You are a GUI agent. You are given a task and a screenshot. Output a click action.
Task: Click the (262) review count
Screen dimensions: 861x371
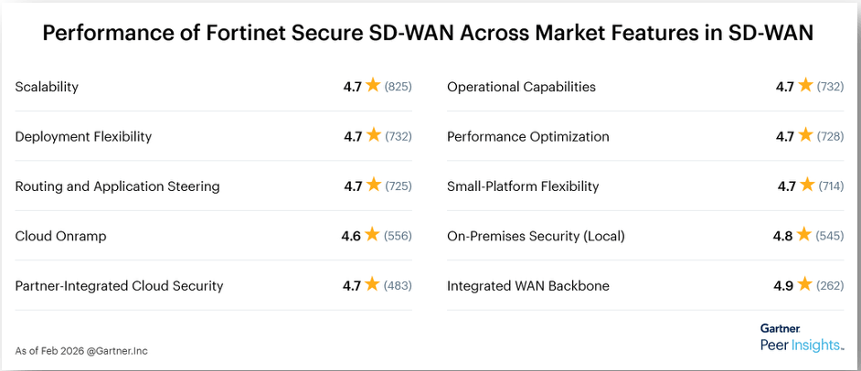pos(830,286)
